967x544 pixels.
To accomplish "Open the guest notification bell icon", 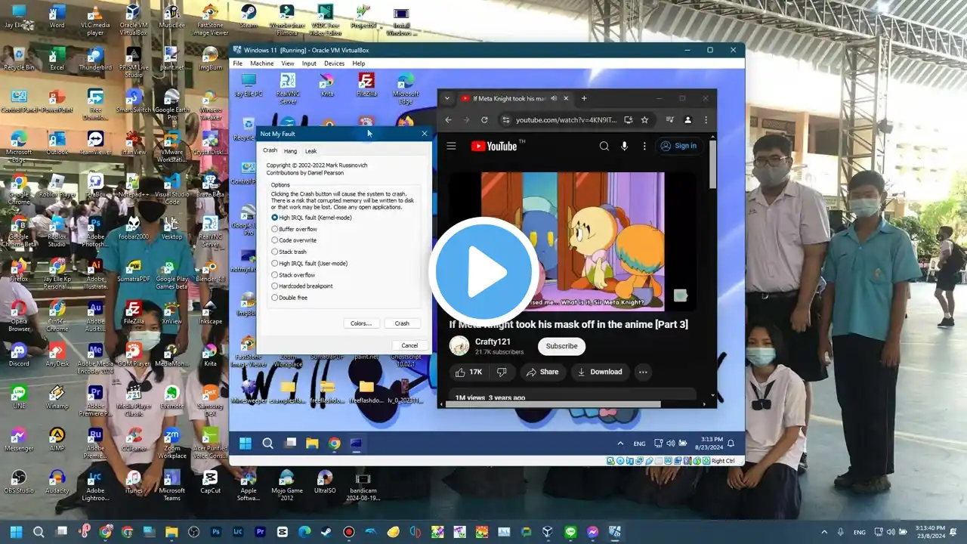I will point(731,444).
